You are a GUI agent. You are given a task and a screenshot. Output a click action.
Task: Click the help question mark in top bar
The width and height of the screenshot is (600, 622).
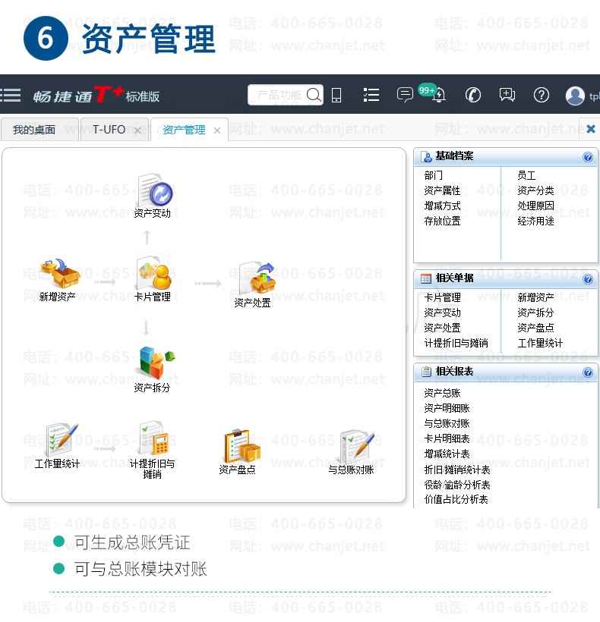coord(542,95)
